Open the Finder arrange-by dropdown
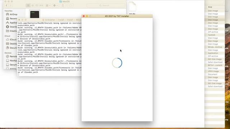The width and height of the screenshot is (230, 129). tap(48, 5)
